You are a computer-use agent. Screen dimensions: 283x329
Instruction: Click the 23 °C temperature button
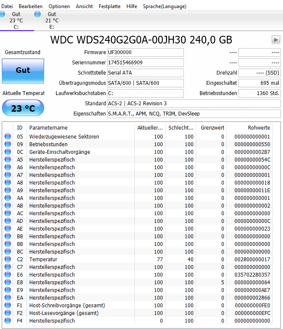tap(23, 108)
